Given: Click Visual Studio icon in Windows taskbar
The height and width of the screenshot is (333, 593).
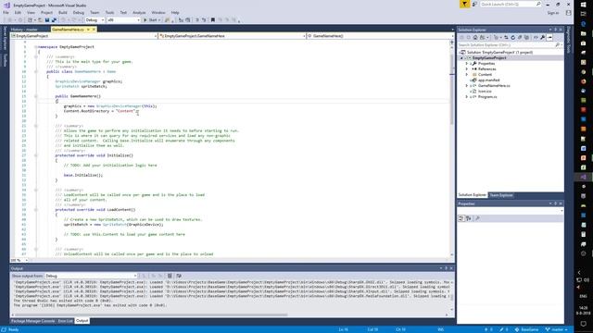Looking at the screenshot, I should coord(583,177).
